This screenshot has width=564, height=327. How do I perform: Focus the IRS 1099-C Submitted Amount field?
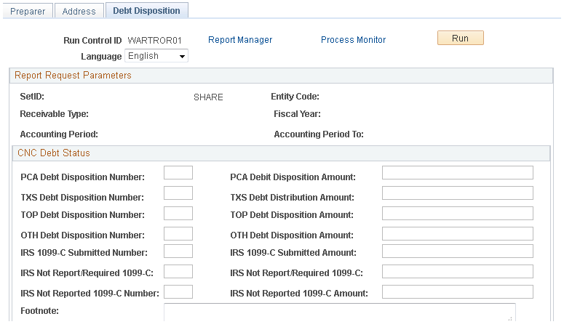coord(458,251)
